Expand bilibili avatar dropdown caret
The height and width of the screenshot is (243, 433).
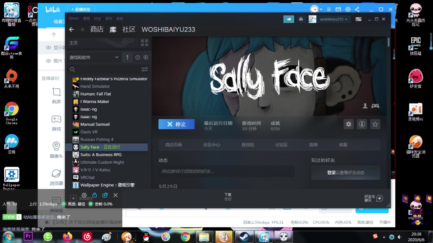tap(321, 9)
